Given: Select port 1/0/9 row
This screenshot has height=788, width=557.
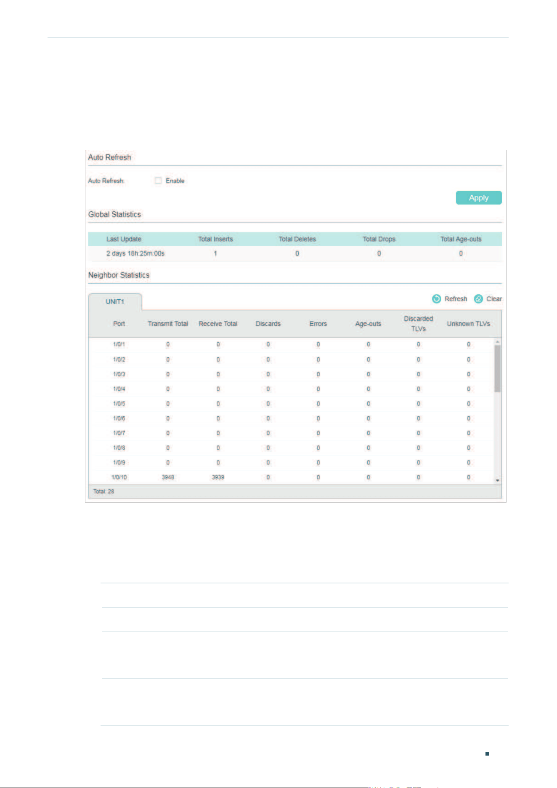Looking at the screenshot, I should click(x=291, y=463).
